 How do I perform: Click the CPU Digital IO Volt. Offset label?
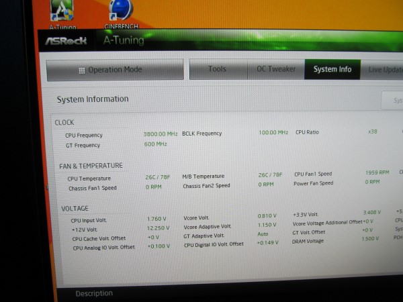[x=214, y=244]
